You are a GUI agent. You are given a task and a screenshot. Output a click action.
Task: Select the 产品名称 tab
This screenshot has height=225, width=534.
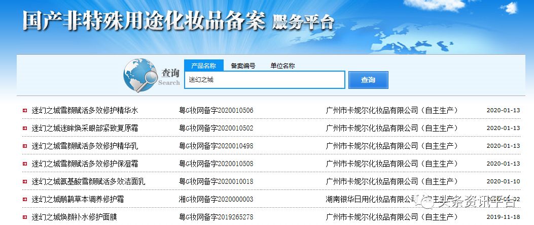pyautogui.click(x=204, y=66)
